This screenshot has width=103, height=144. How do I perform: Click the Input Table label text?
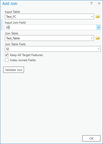[x=12, y=12]
